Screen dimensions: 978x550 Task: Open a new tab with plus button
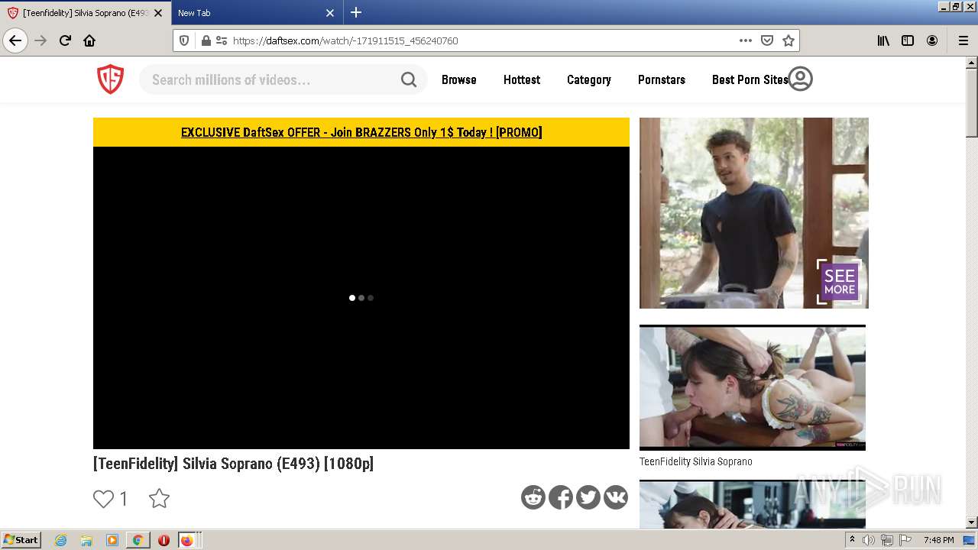(356, 12)
